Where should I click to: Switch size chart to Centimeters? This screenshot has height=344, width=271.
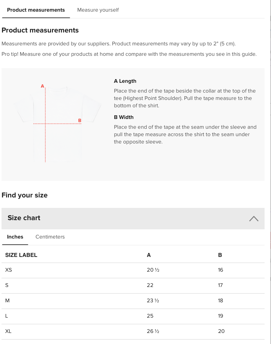[x=50, y=237]
